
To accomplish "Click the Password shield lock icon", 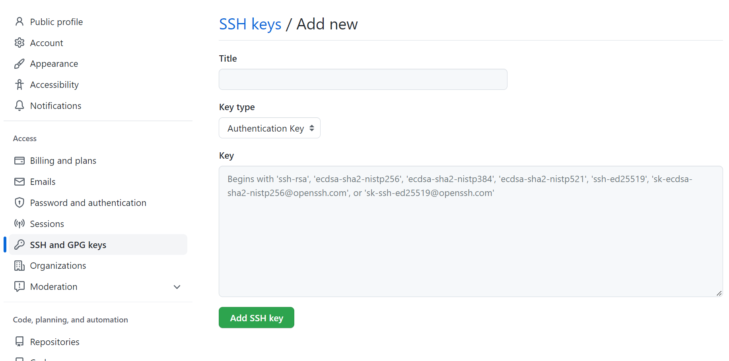I will (x=19, y=203).
